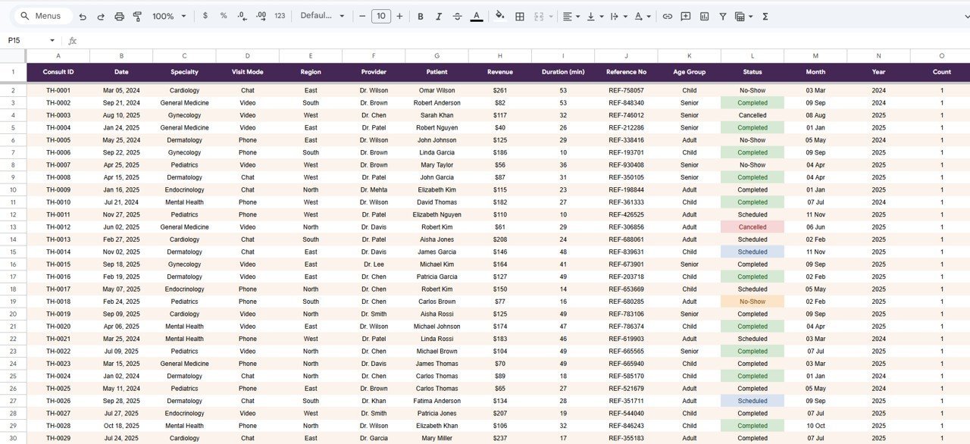Open the Name box dropdown arrow
This screenshot has height=444, width=970.
click(x=52, y=41)
